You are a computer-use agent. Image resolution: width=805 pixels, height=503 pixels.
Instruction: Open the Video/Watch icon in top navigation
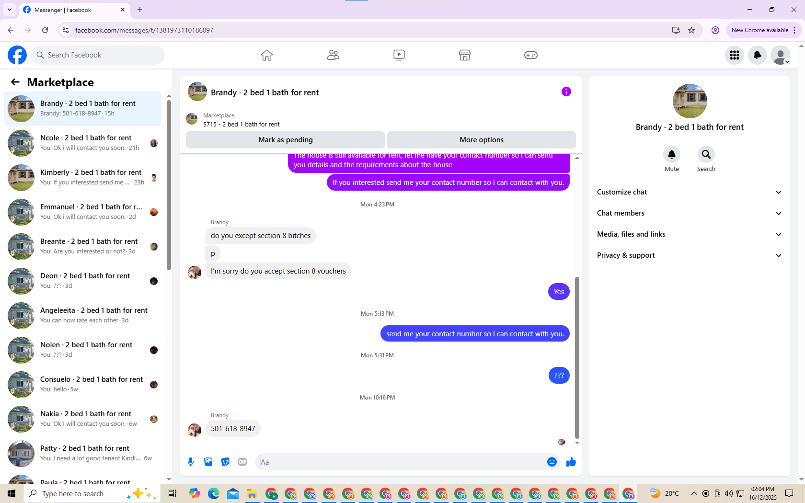click(399, 55)
